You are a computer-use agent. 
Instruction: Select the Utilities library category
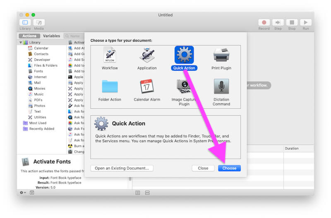pyautogui.click(x=40, y=117)
